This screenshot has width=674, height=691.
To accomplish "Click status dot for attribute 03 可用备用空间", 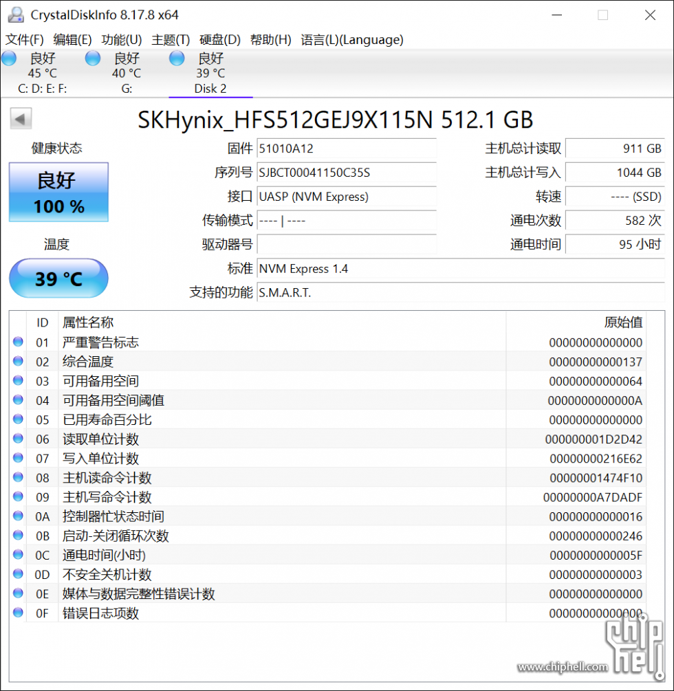I will [x=18, y=380].
